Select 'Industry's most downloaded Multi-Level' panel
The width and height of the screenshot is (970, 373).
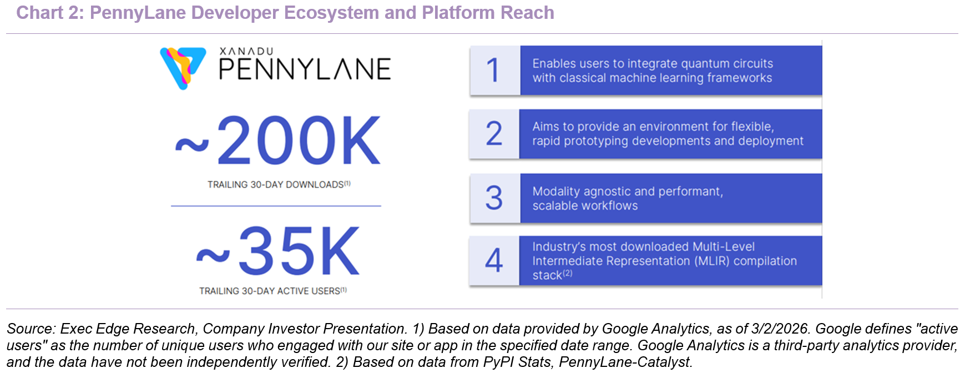[x=671, y=261]
